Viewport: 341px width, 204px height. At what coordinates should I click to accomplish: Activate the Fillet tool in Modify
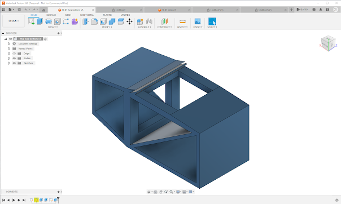(94, 21)
